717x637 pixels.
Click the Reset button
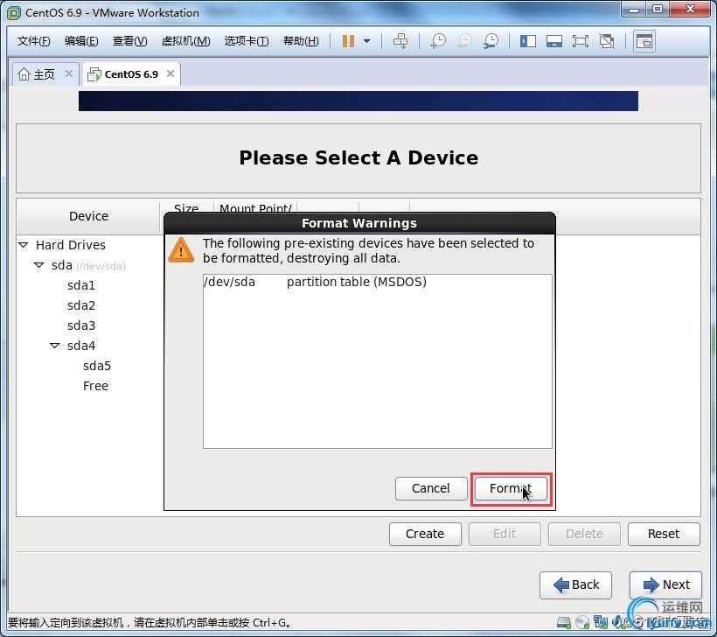click(x=664, y=534)
